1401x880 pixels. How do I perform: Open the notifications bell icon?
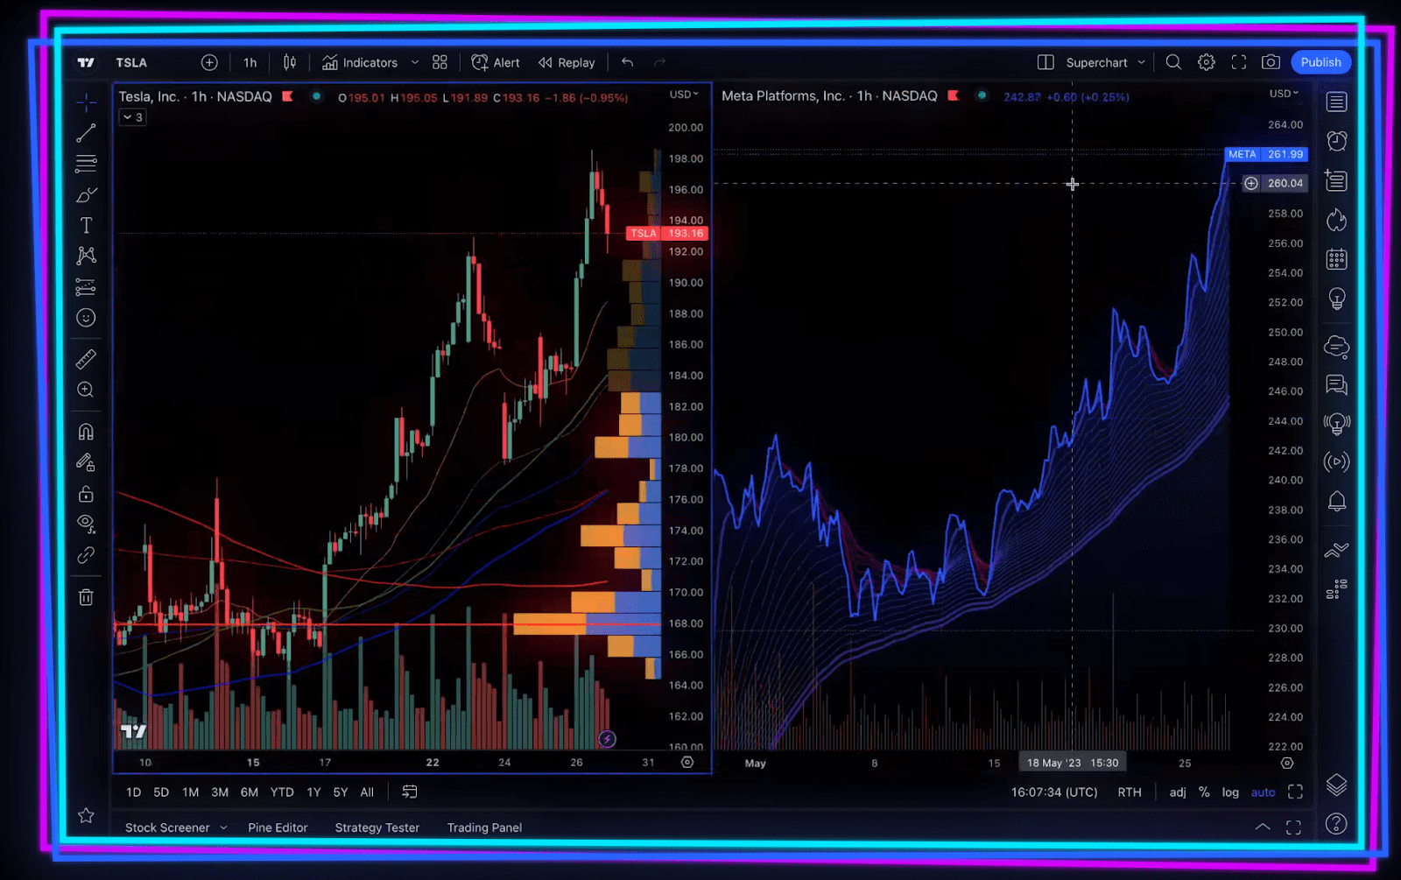[x=1336, y=501]
